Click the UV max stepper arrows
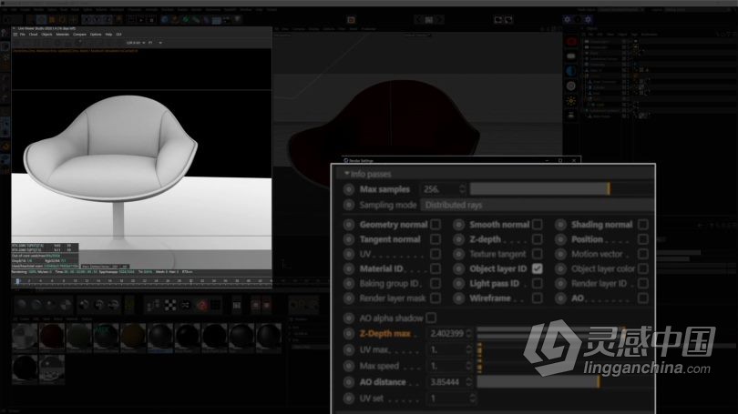The image size is (738, 414). click(x=469, y=350)
